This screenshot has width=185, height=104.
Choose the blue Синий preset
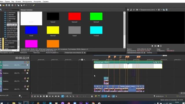[x=31, y=30]
